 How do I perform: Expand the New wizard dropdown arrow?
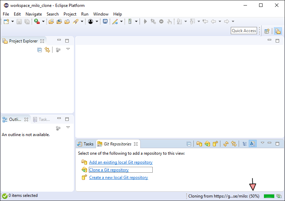pos(13,21)
